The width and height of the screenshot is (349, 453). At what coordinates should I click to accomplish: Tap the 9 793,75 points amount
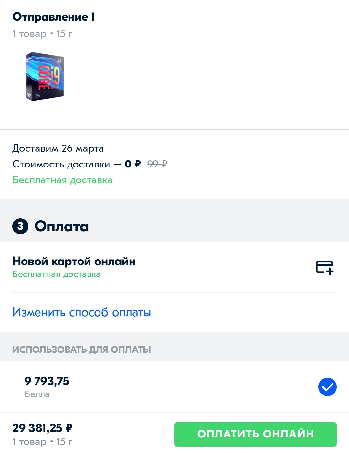(x=47, y=381)
